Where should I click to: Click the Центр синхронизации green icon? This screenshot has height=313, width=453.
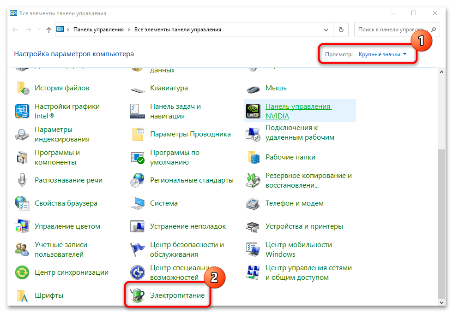pyautogui.click(x=22, y=272)
